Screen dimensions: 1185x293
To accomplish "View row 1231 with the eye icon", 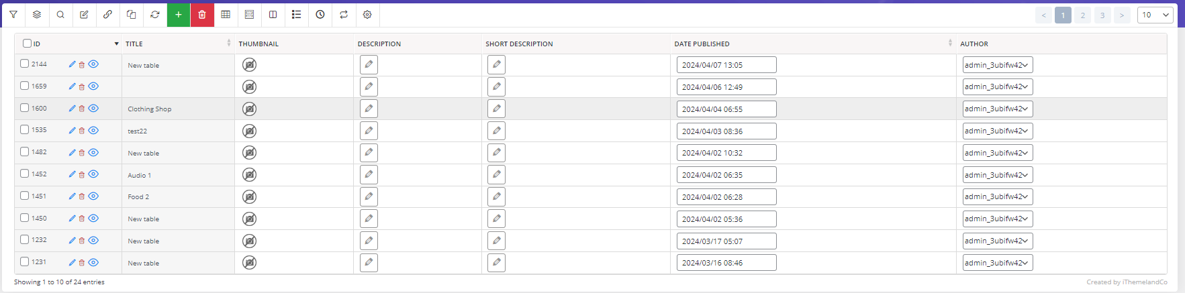I will [93, 263].
